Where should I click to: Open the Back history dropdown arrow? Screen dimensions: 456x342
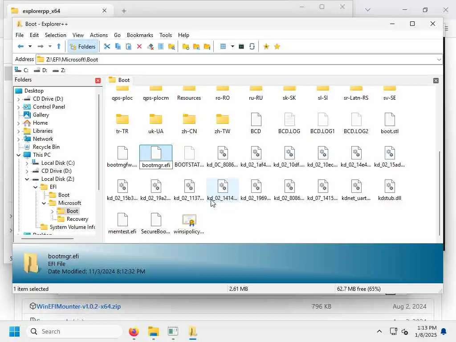30,46
